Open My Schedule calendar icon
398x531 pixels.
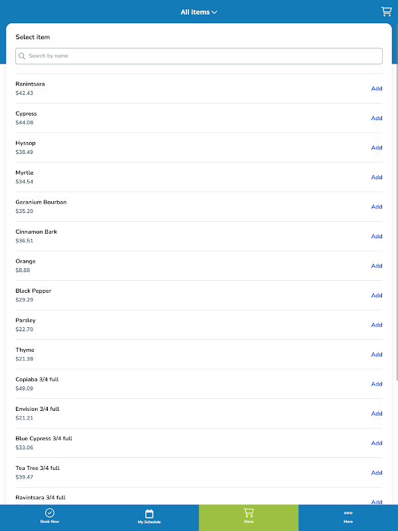tap(149, 514)
